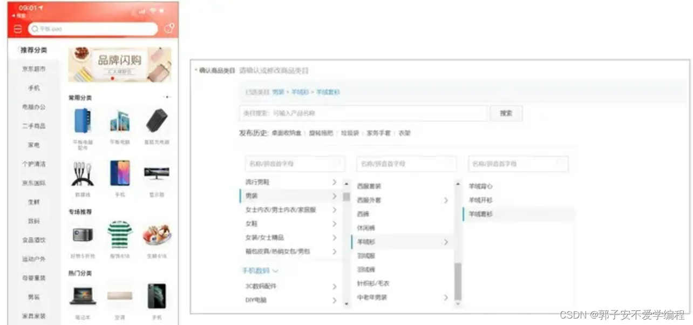Choose 衣架 from publish history
The height and width of the screenshot is (325, 693).
404,133
